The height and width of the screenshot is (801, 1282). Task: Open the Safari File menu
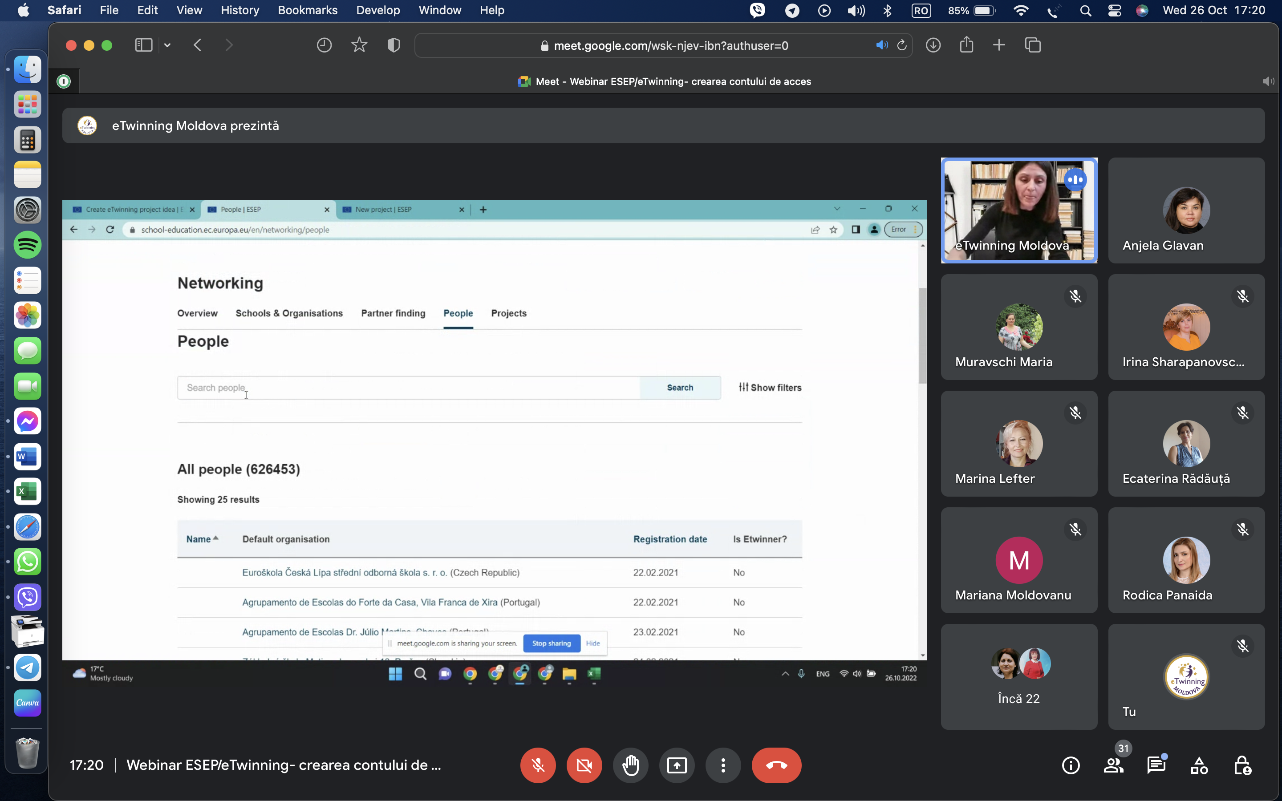(109, 10)
